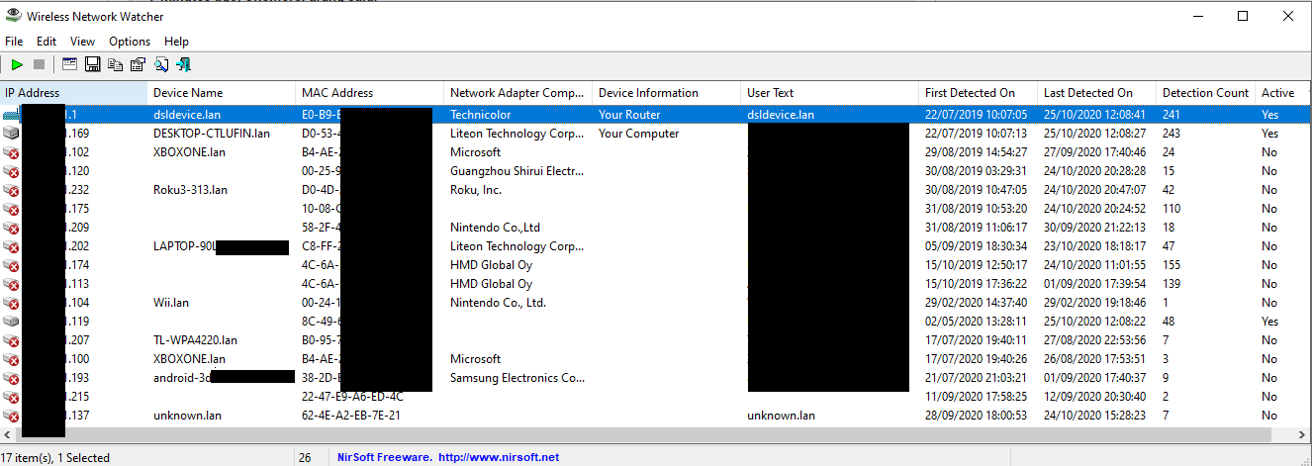Click first detected date 02/05/2020 13:28:11

pos(976,322)
